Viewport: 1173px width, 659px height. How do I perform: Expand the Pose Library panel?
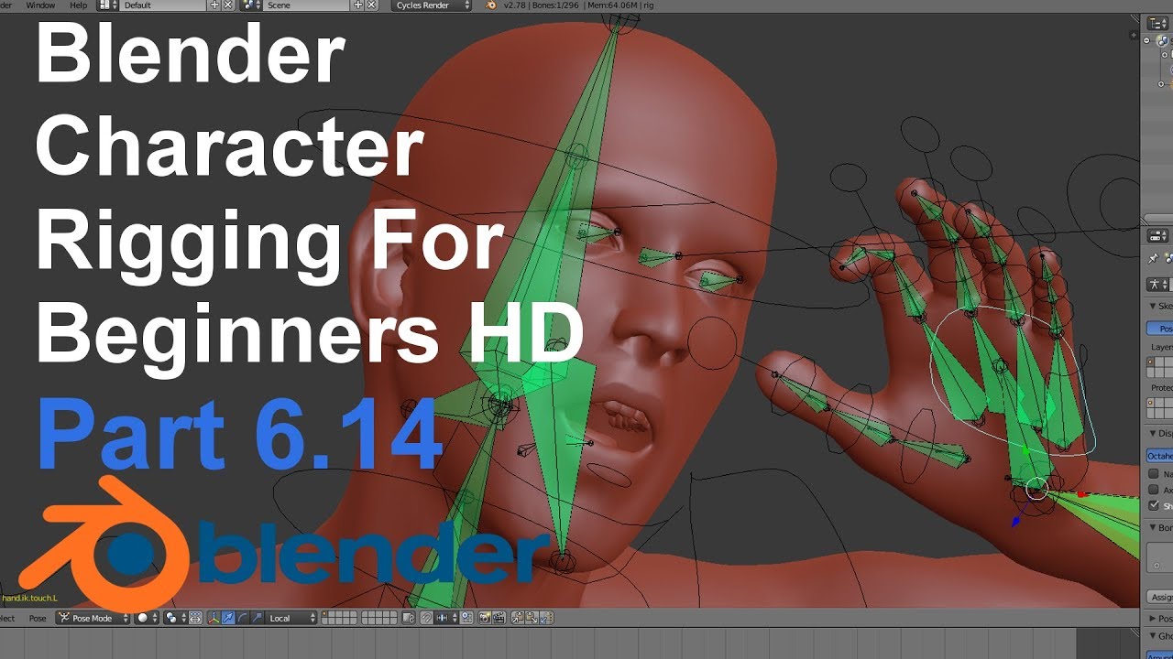pos(1151,618)
